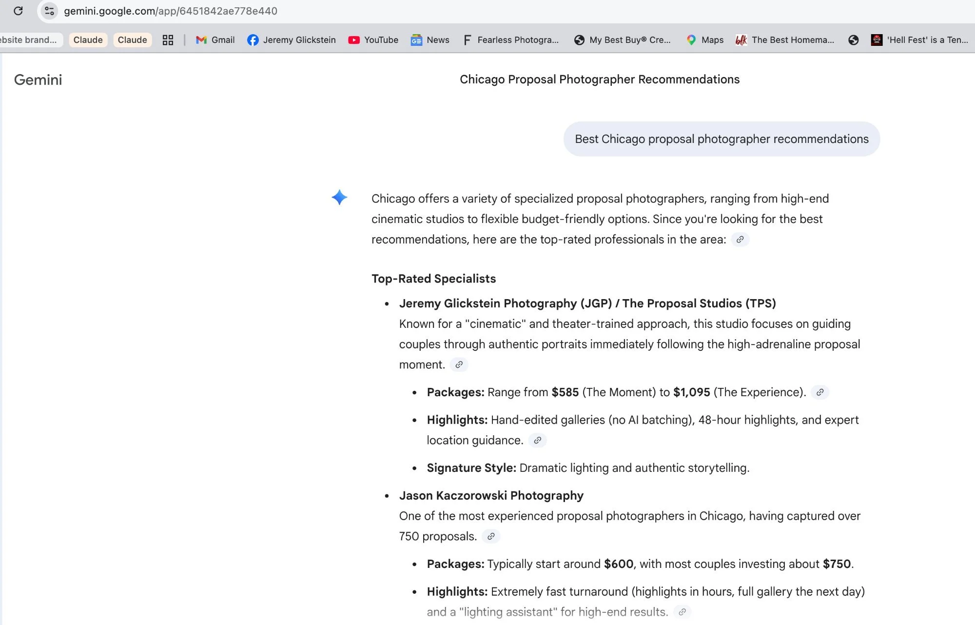Open the first Claude bookmark
975x625 pixels.
pos(88,40)
